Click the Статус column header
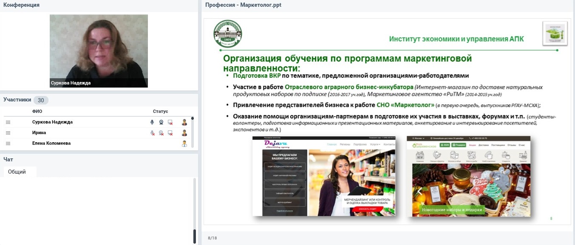This screenshot has width=575, height=245. point(160,111)
